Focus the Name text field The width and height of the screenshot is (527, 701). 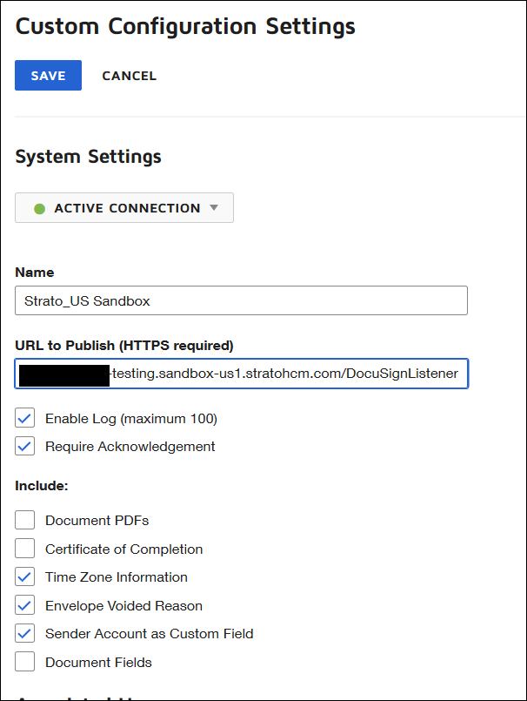click(241, 300)
